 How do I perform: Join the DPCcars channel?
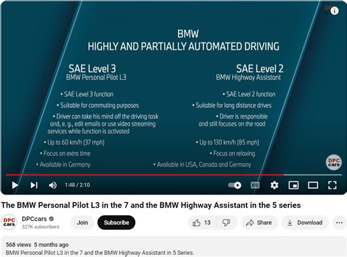82,222
